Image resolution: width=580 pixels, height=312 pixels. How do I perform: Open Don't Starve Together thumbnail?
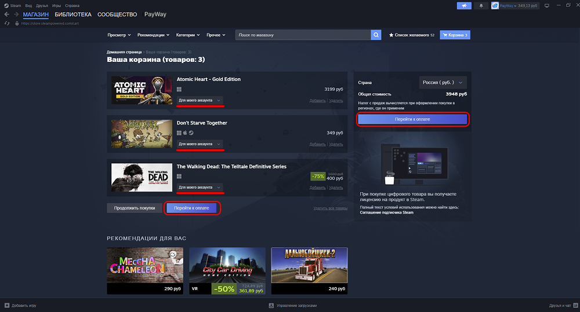142,134
